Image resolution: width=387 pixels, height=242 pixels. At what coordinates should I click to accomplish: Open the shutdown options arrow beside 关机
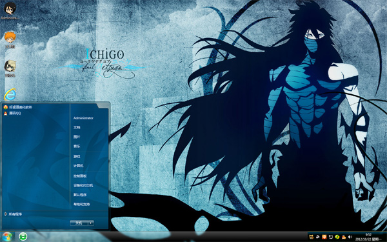[91, 223]
